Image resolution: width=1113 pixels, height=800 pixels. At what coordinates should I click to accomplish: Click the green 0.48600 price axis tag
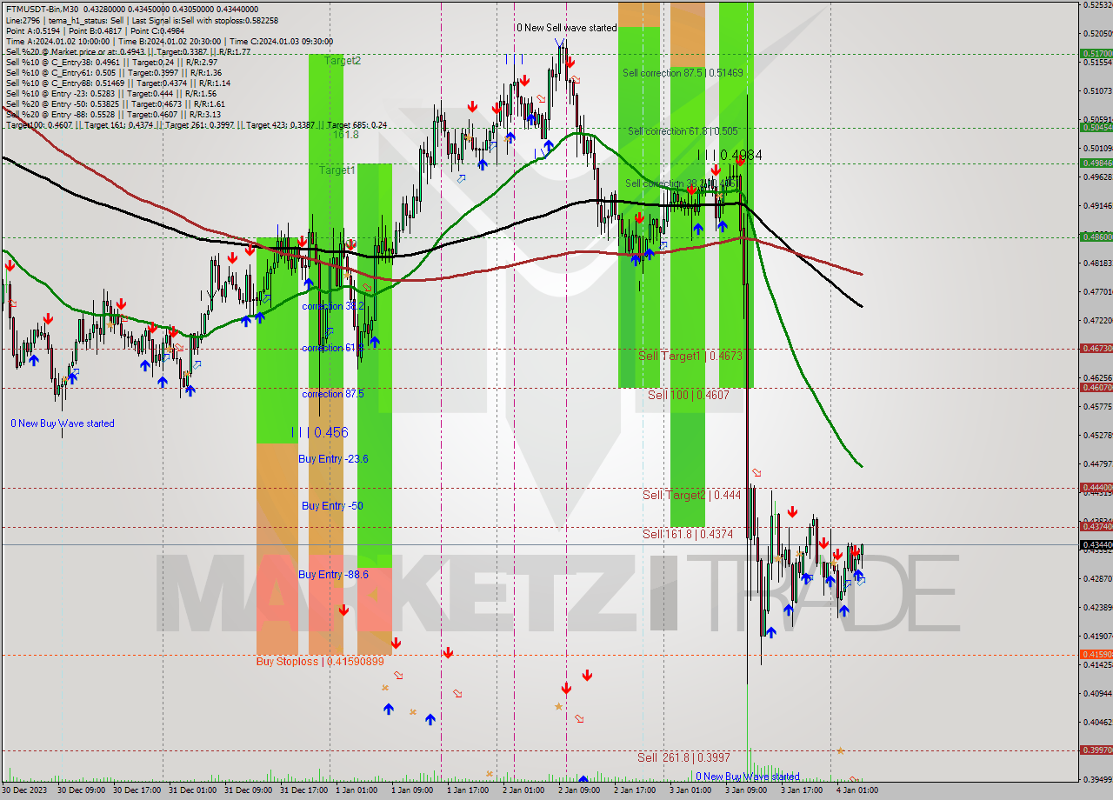pos(1096,237)
